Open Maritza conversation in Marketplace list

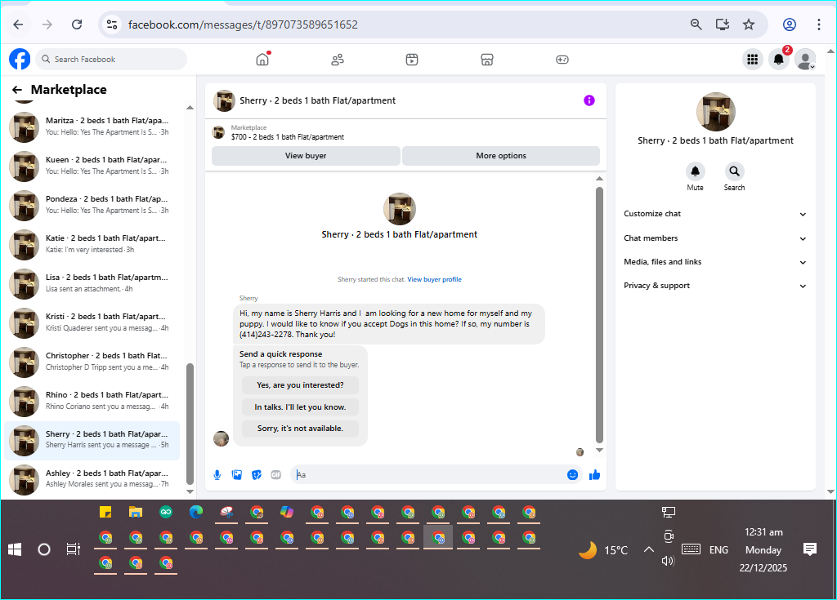point(92,127)
